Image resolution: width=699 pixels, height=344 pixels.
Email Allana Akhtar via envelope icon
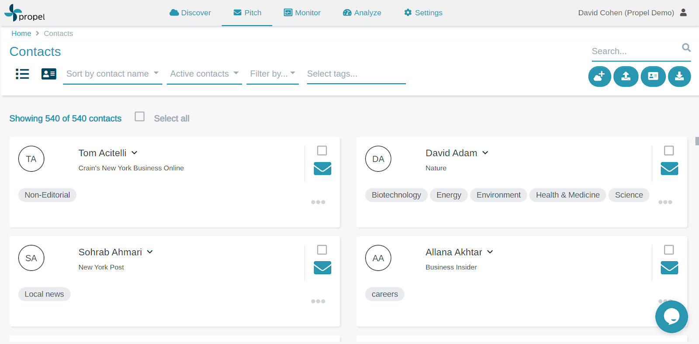[669, 268]
